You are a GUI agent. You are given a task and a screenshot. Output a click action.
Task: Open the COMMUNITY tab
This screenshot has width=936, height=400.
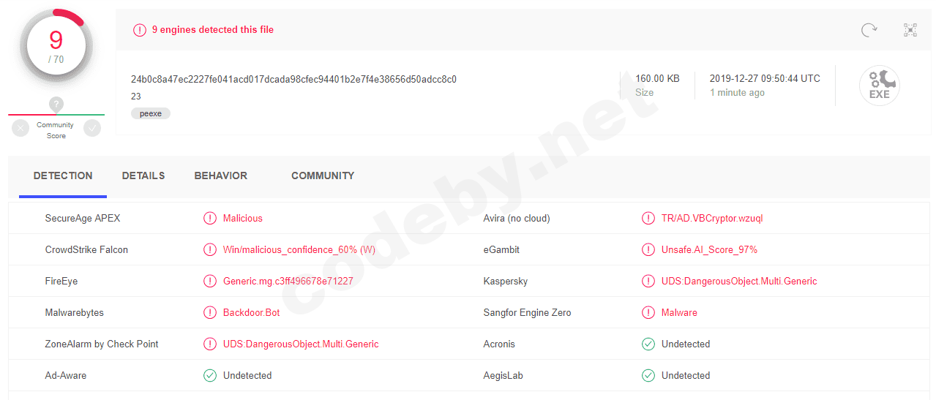pos(323,176)
